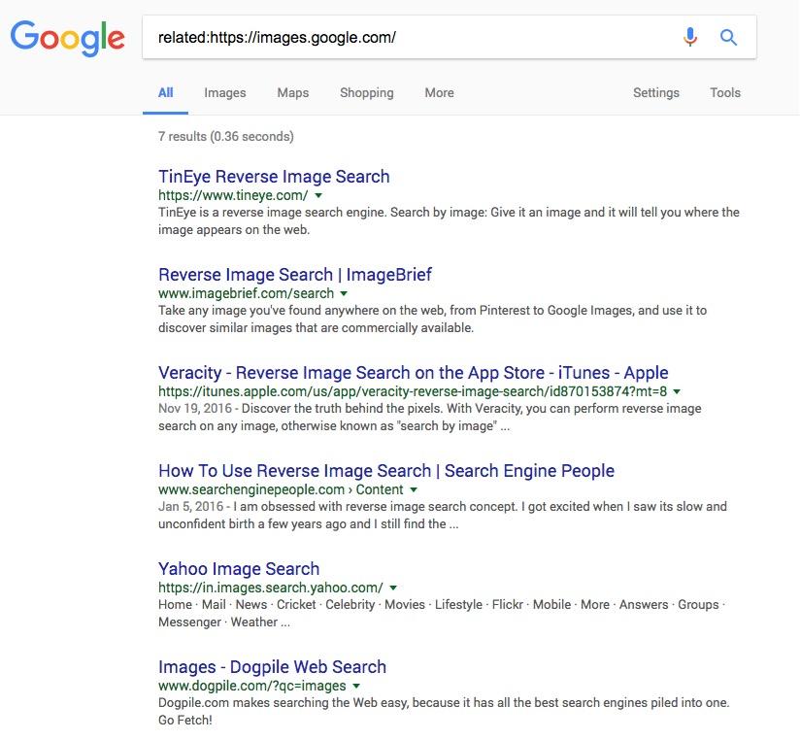Image resolution: width=800 pixels, height=740 pixels.
Task: Open the Tools options
Action: pos(724,93)
